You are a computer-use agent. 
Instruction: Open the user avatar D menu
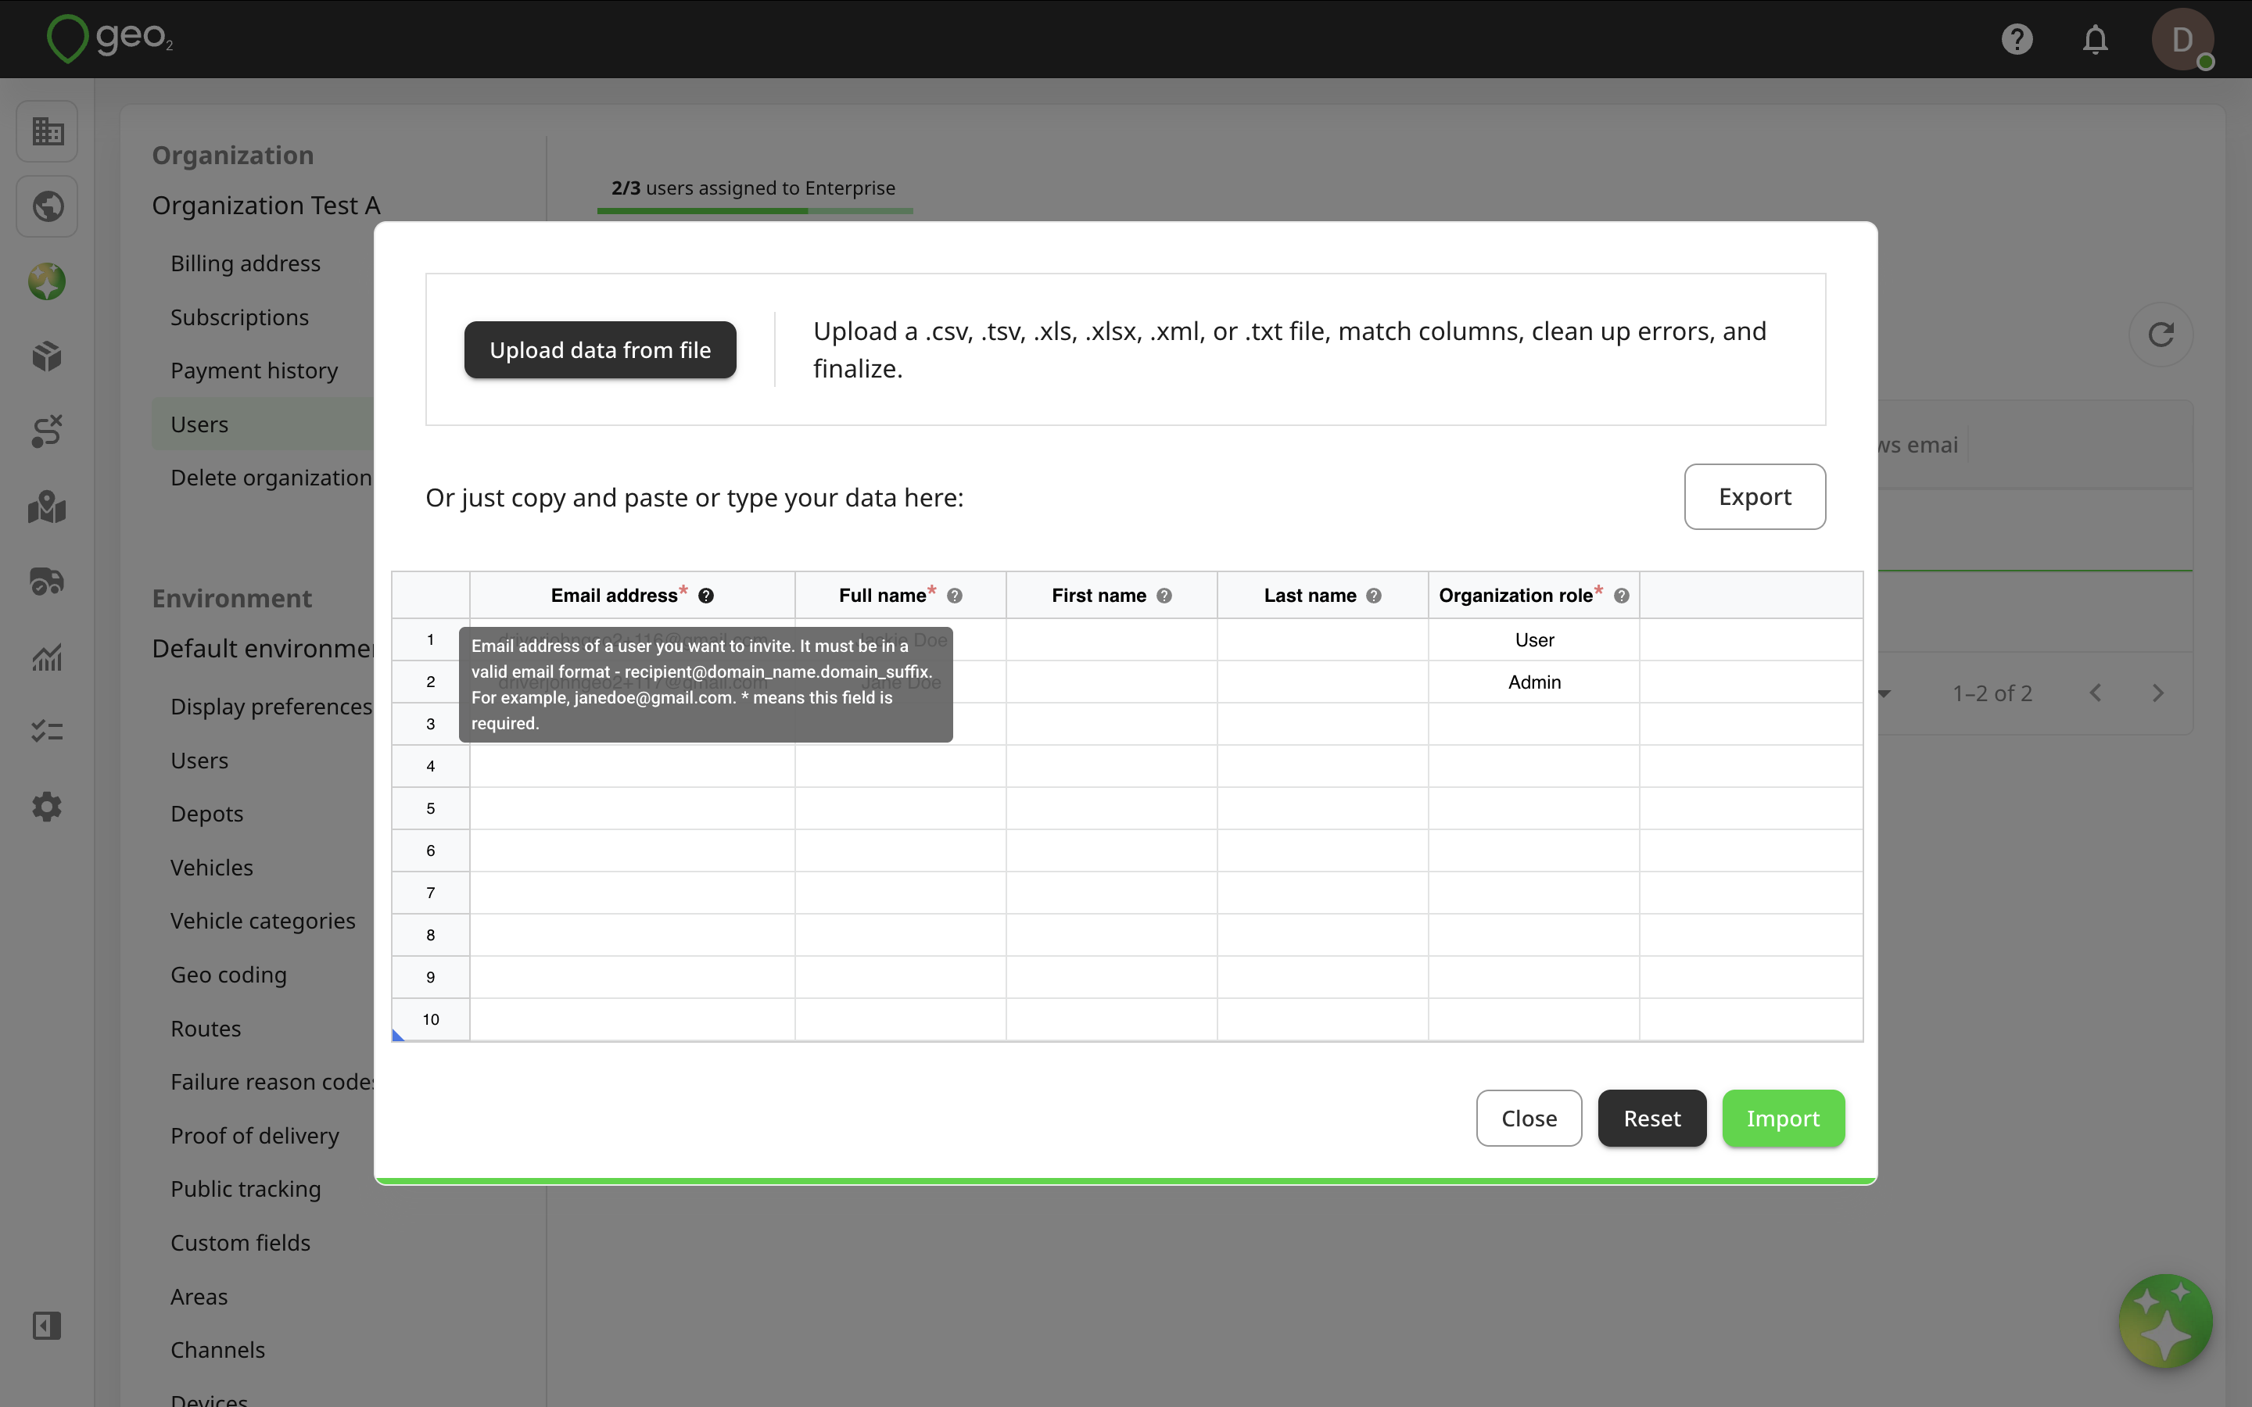(x=2182, y=39)
